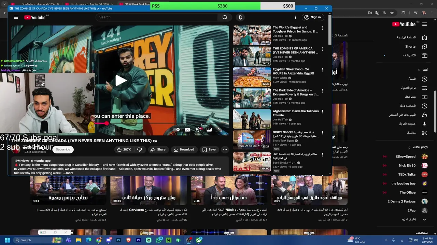Open Downloads arrow icon in background sidebar

424,124
